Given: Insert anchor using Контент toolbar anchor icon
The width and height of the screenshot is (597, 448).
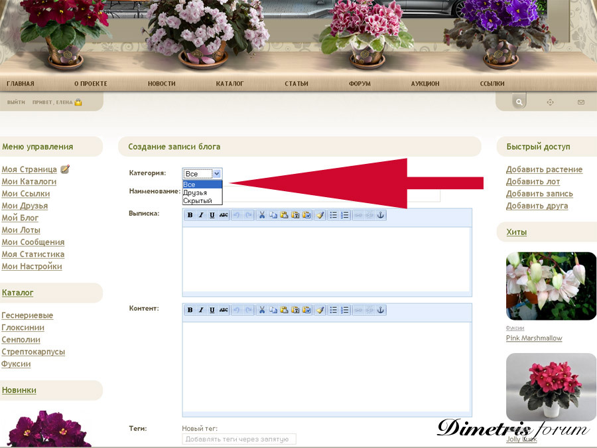Looking at the screenshot, I should [x=381, y=310].
